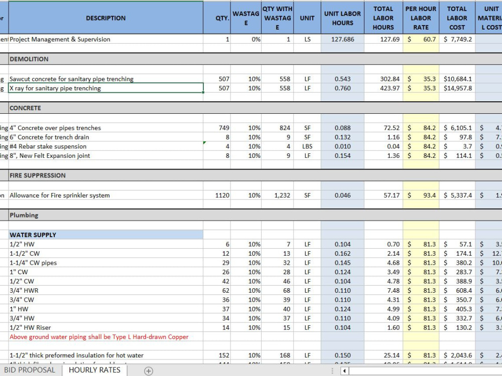502x376 pixels.
Task: Switch to the HOURLY RATES sheet tab
Action: click(x=94, y=370)
